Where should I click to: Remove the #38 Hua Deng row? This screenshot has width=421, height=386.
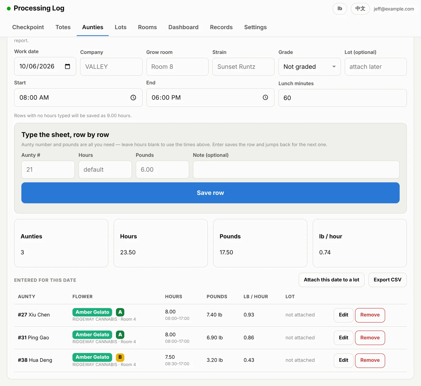pyautogui.click(x=370, y=360)
